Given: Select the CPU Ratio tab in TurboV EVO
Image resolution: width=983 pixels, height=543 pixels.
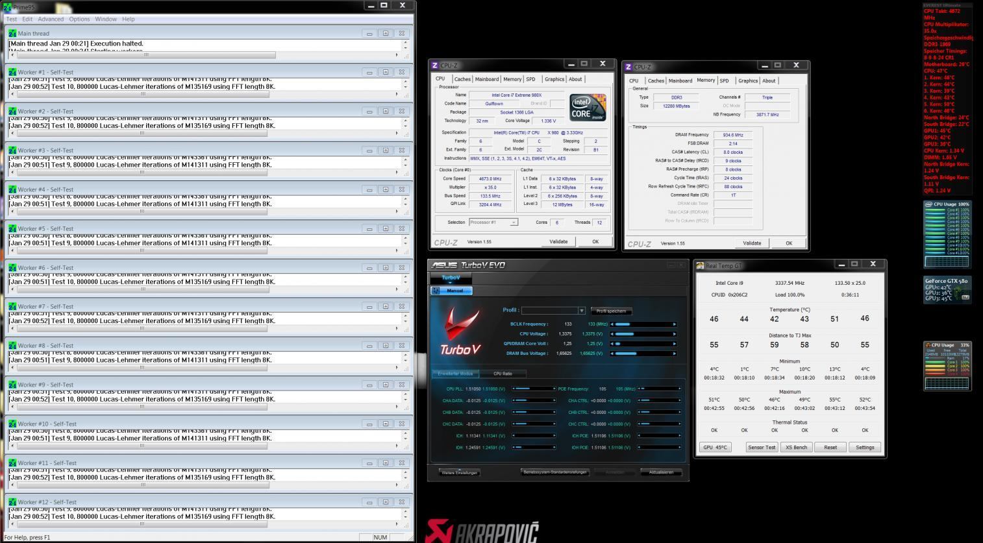Looking at the screenshot, I should [503, 374].
